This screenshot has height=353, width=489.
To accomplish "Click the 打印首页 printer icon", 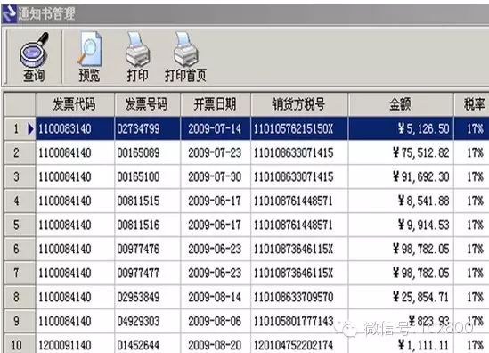I will [x=186, y=49].
